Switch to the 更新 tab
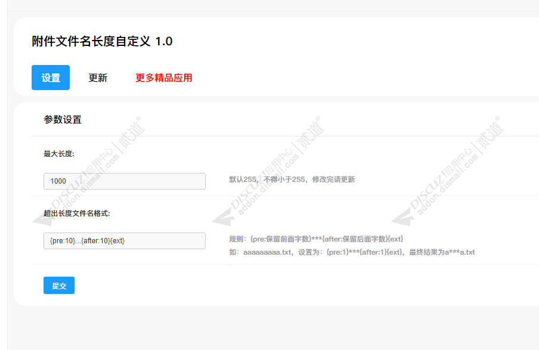Screen dimensions: 539x350 click(98, 78)
